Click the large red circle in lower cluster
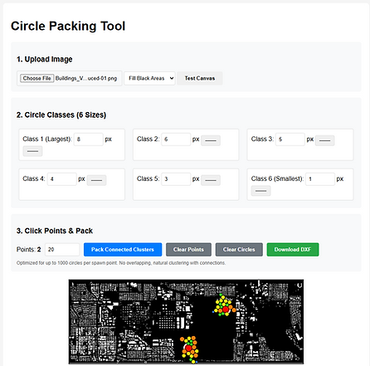Viewport: 370px width, 366px height. click(x=189, y=348)
